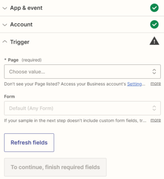Click the up-down arrows icon in Form field
164x179 pixels.
pyautogui.click(x=154, y=108)
